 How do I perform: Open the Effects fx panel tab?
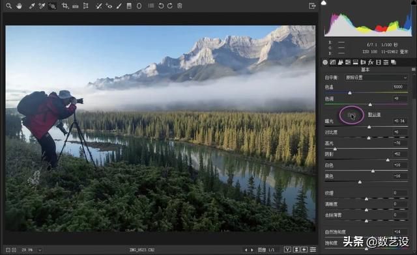[371, 62]
